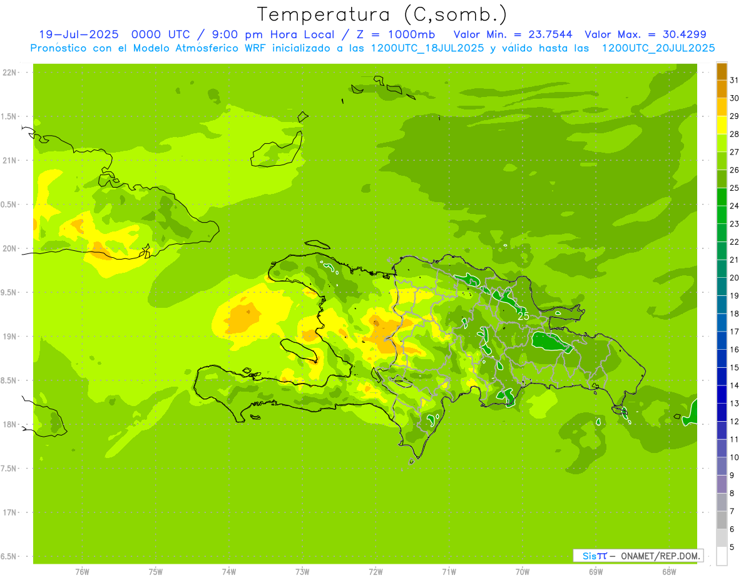
Task: Click the "72W" longitude label
Action: [x=375, y=572]
